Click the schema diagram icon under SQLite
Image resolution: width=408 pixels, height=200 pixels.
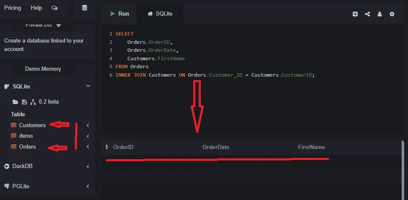click(x=33, y=102)
